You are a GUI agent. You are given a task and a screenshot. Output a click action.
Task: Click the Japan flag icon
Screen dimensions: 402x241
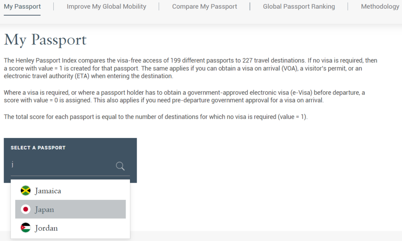26,209
